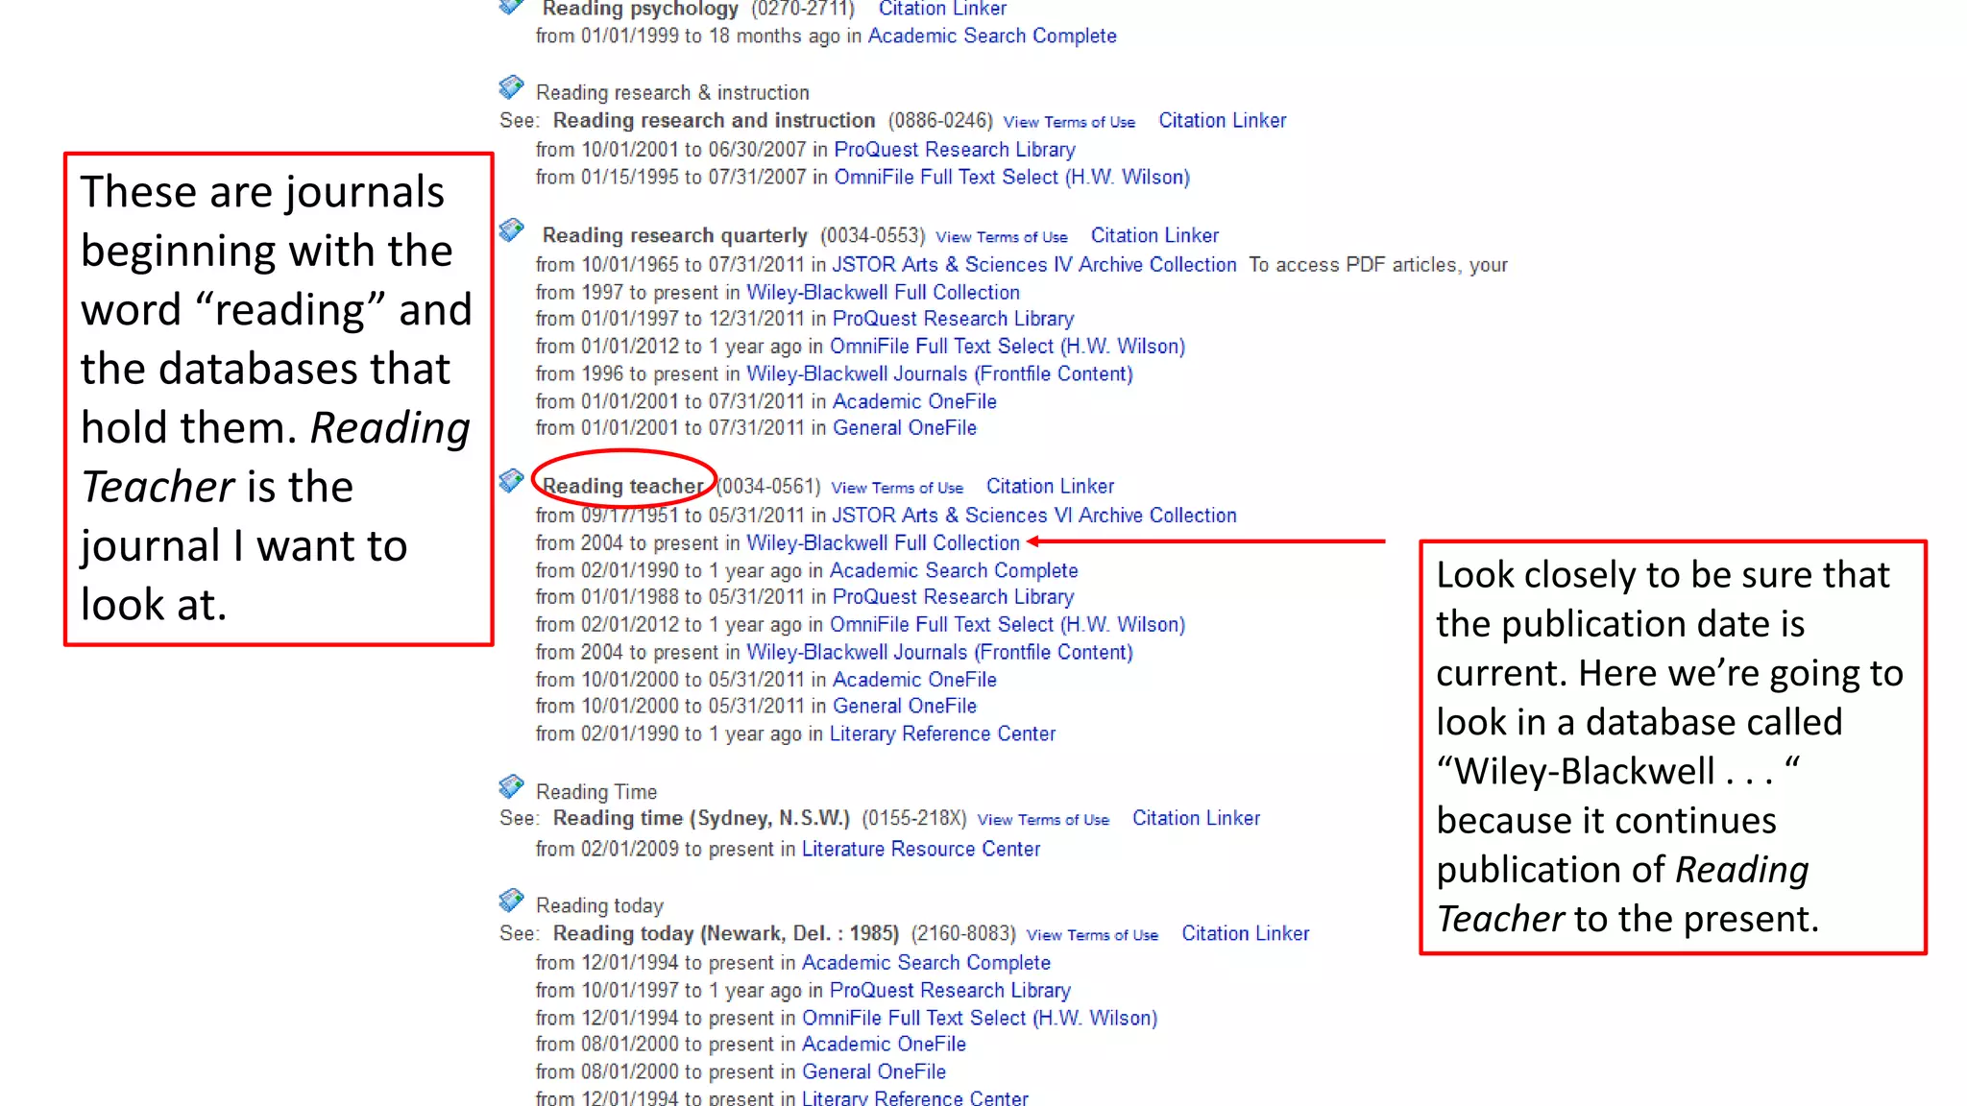The image size is (1967, 1106).
Task: Open OmniFile Full Text Select under Reading research instruction
Action: (x=1011, y=178)
